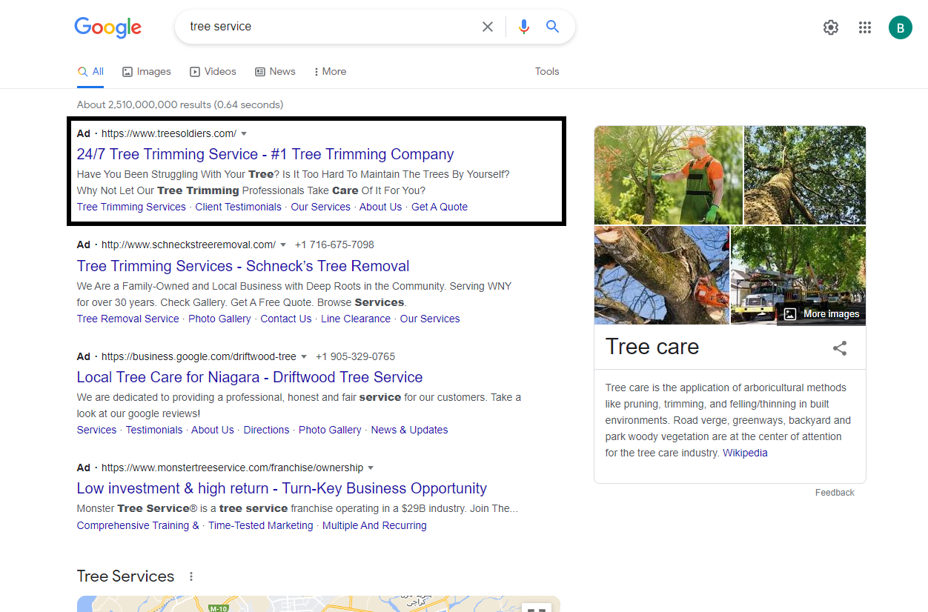Click the Tree Services section heading
The height and width of the screenshot is (612, 928).
(125, 576)
